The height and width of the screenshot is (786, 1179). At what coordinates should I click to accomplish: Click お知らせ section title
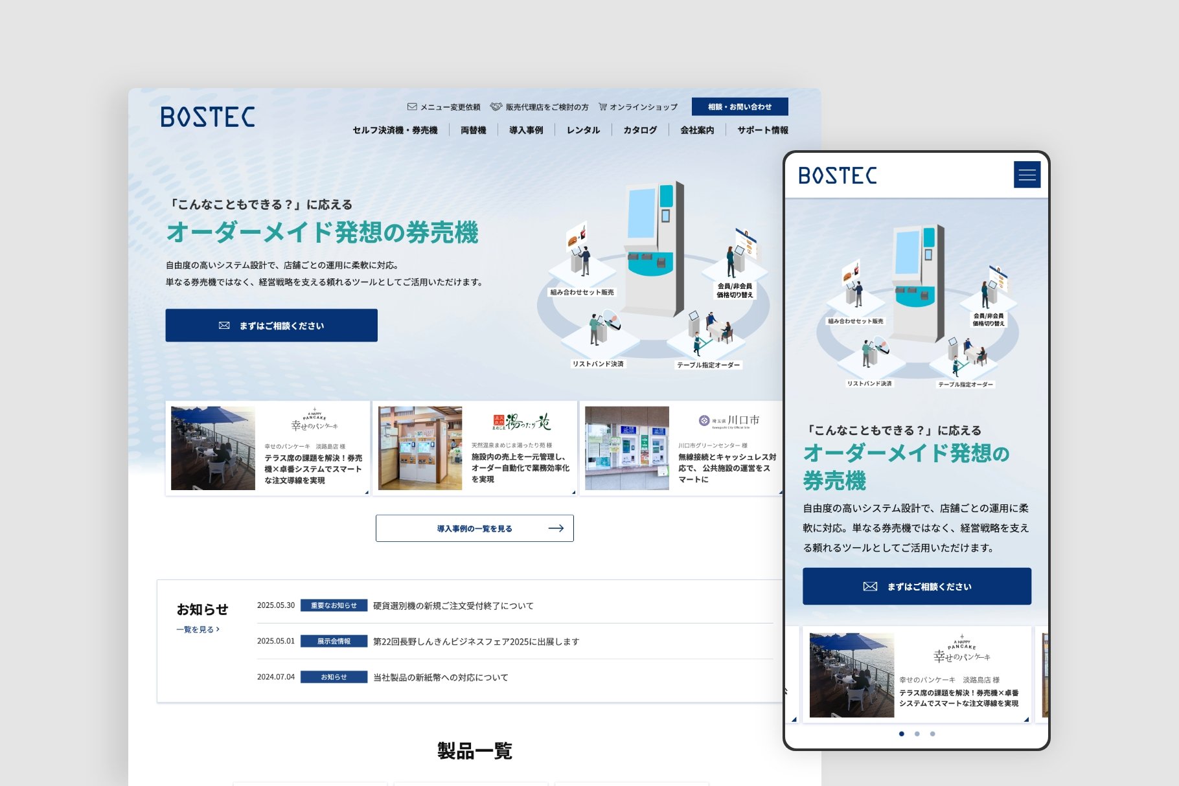[x=202, y=609]
